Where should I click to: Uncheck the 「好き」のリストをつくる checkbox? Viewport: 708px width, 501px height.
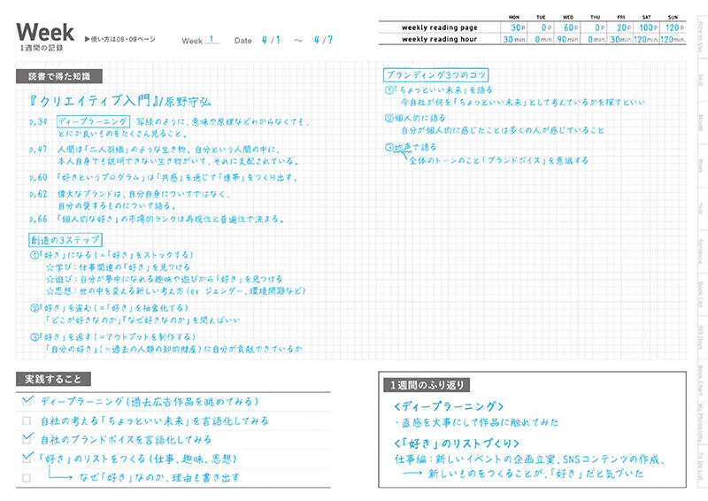(x=27, y=459)
